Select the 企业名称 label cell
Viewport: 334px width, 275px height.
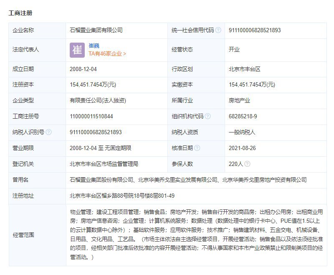coord(37,31)
